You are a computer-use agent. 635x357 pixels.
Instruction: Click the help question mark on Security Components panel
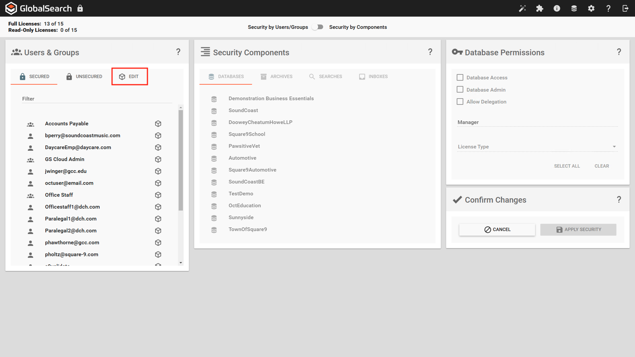point(430,52)
